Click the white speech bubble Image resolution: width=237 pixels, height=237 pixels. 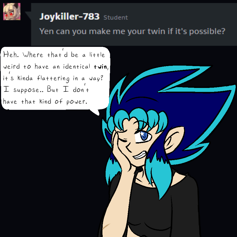55,78
